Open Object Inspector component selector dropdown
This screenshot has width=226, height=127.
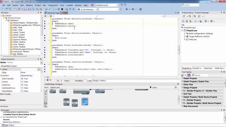point(42,62)
